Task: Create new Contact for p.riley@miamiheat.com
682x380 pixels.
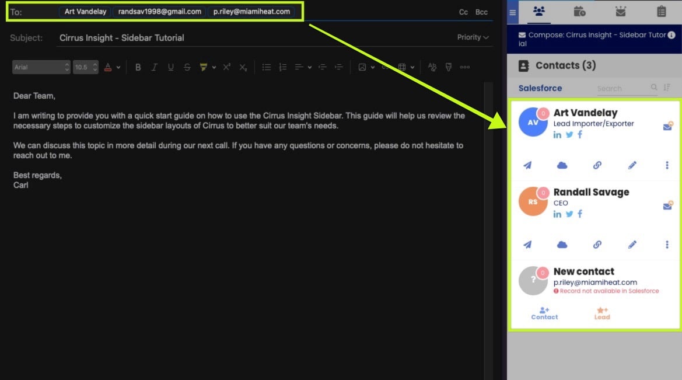Action: point(544,313)
